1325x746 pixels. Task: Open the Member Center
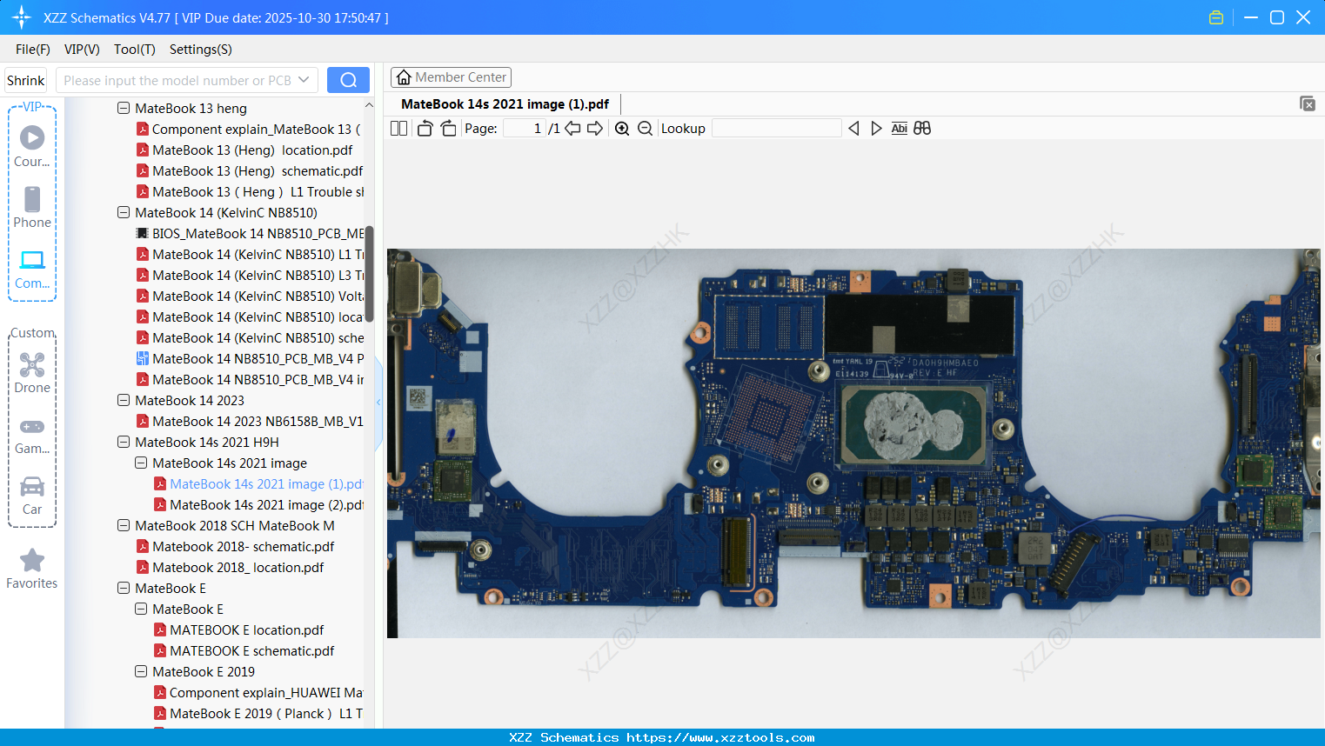(451, 77)
